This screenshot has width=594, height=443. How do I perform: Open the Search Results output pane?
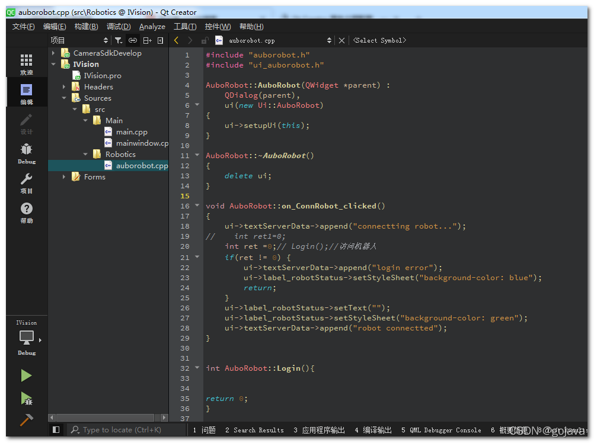pyautogui.click(x=254, y=430)
